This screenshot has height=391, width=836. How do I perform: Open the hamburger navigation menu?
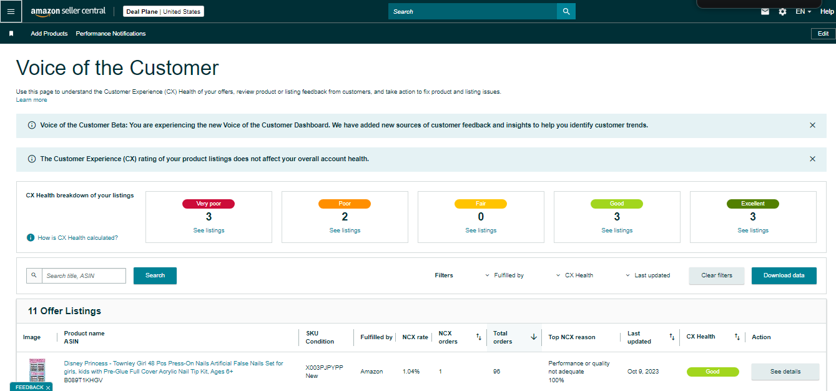pyautogui.click(x=11, y=11)
